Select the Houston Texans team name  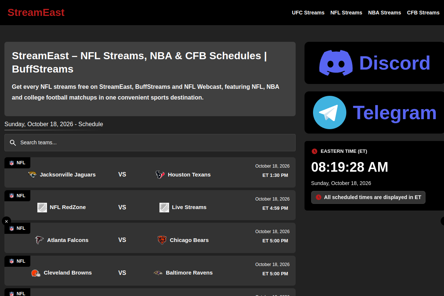[x=189, y=175]
